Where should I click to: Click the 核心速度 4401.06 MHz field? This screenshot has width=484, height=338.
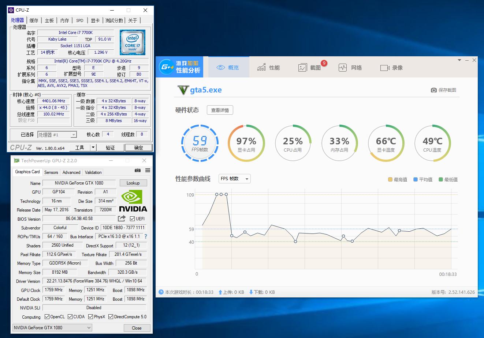[x=53, y=101]
